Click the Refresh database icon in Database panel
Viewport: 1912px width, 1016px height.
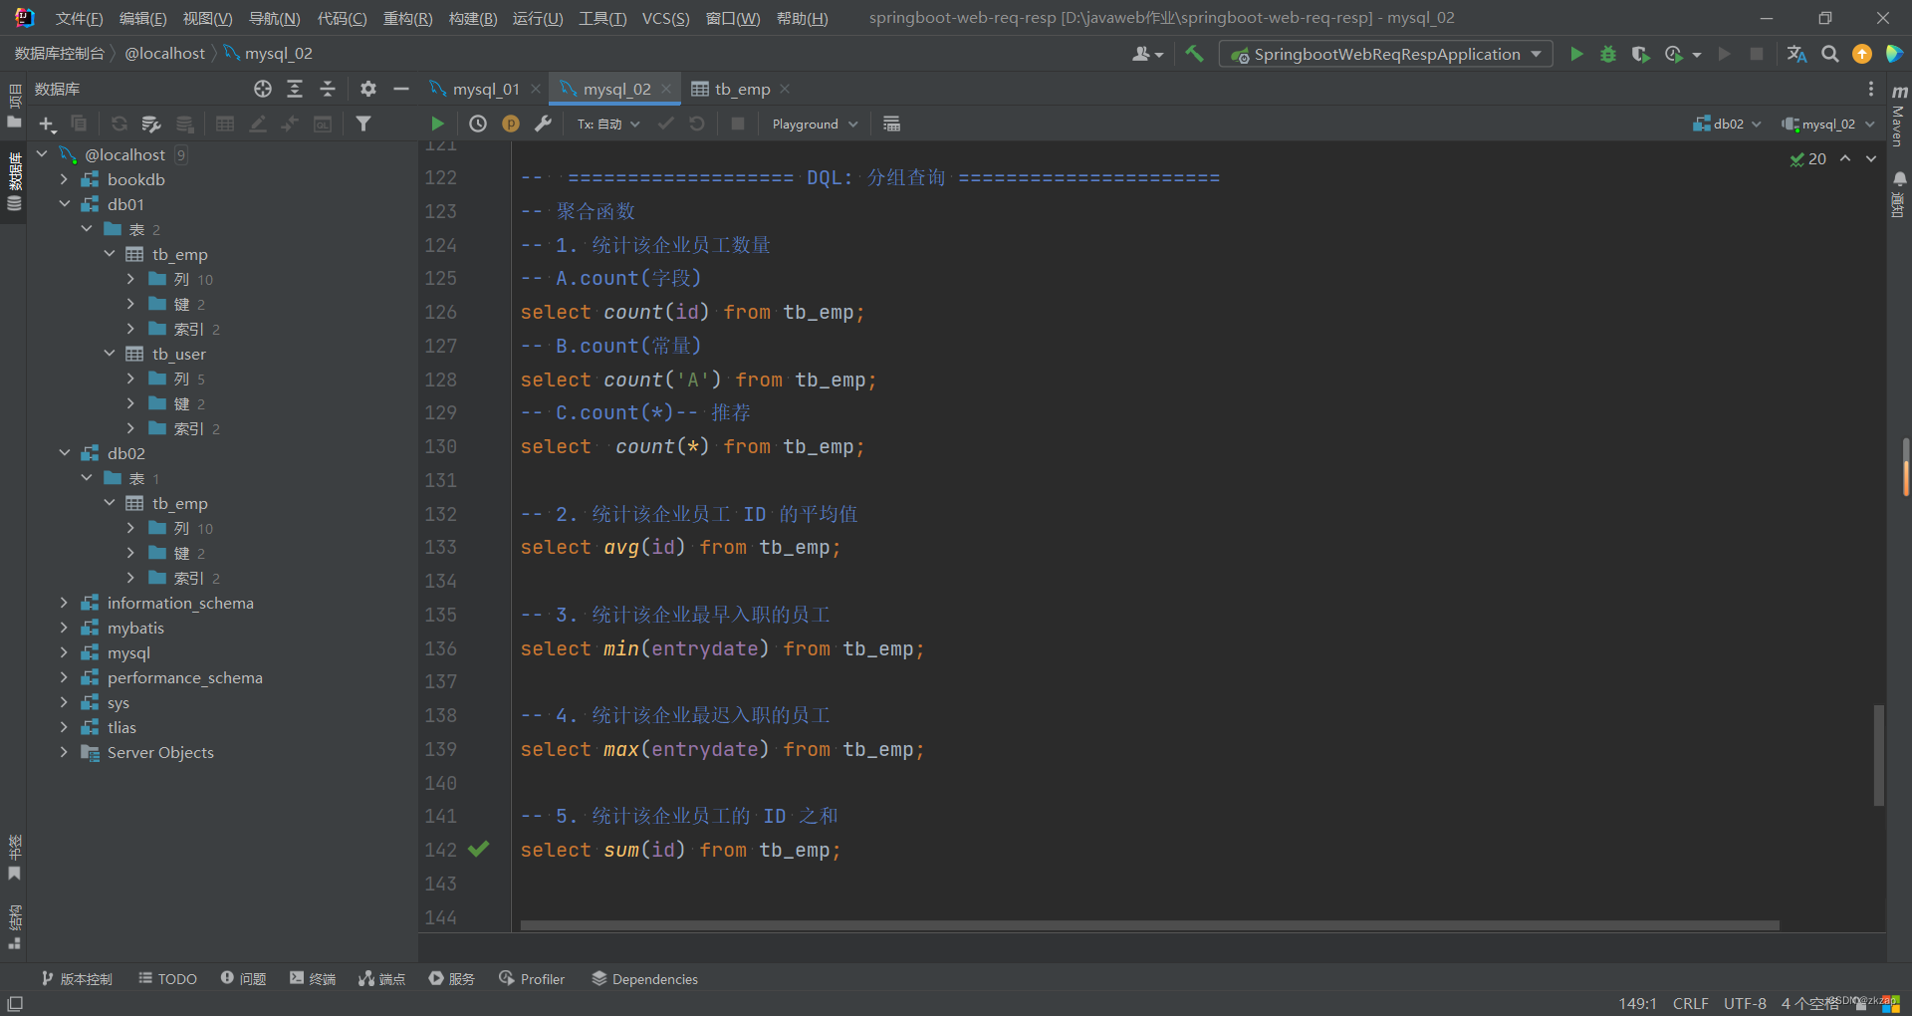click(x=119, y=123)
